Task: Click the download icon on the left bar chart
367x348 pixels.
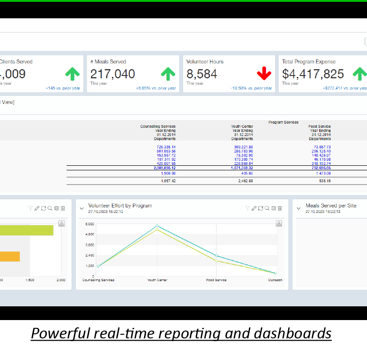Action: [61, 223]
